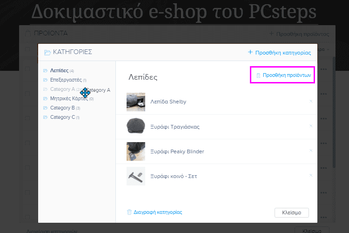Click folder icon next to Category C

(x=46, y=117)
